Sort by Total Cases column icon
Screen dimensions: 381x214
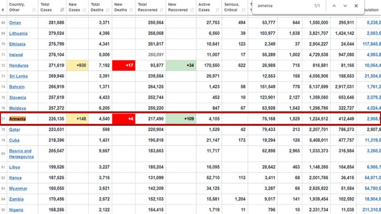[x=62, y=10]
